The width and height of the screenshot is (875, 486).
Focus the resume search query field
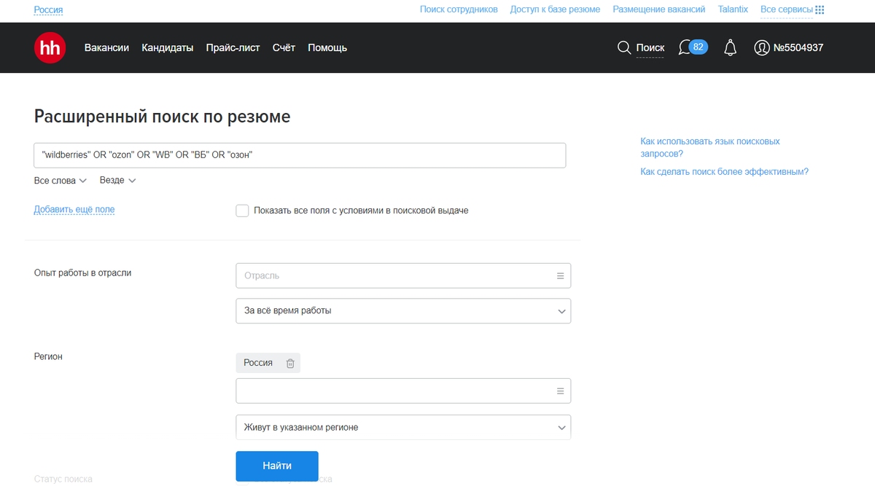point(300,155)
